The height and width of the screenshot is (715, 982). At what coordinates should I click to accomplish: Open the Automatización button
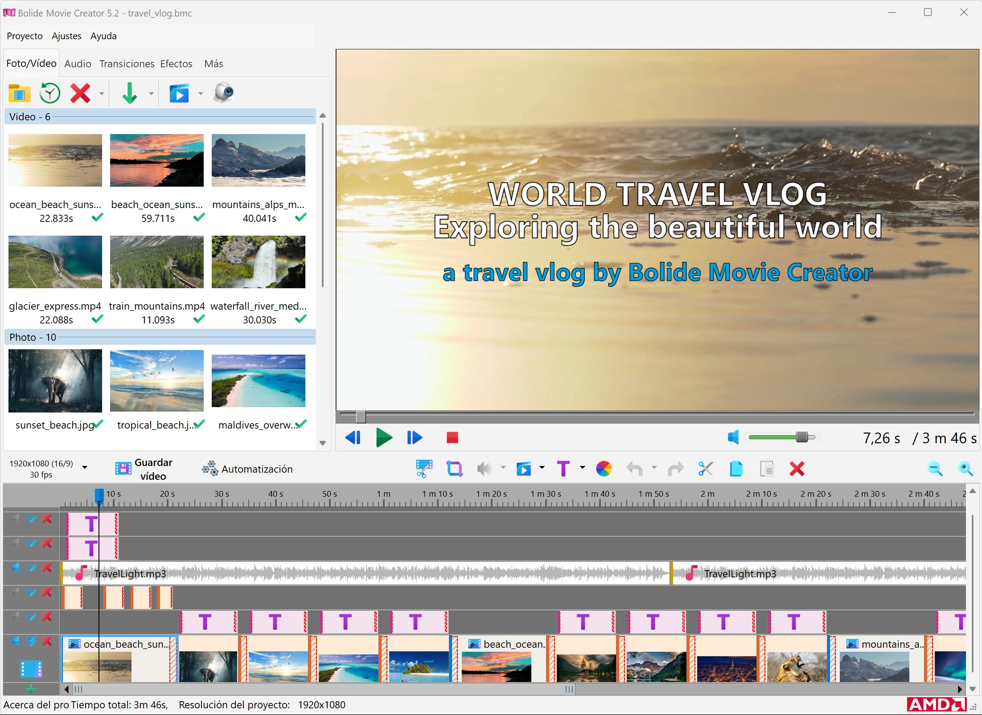(x=247, y=469)
